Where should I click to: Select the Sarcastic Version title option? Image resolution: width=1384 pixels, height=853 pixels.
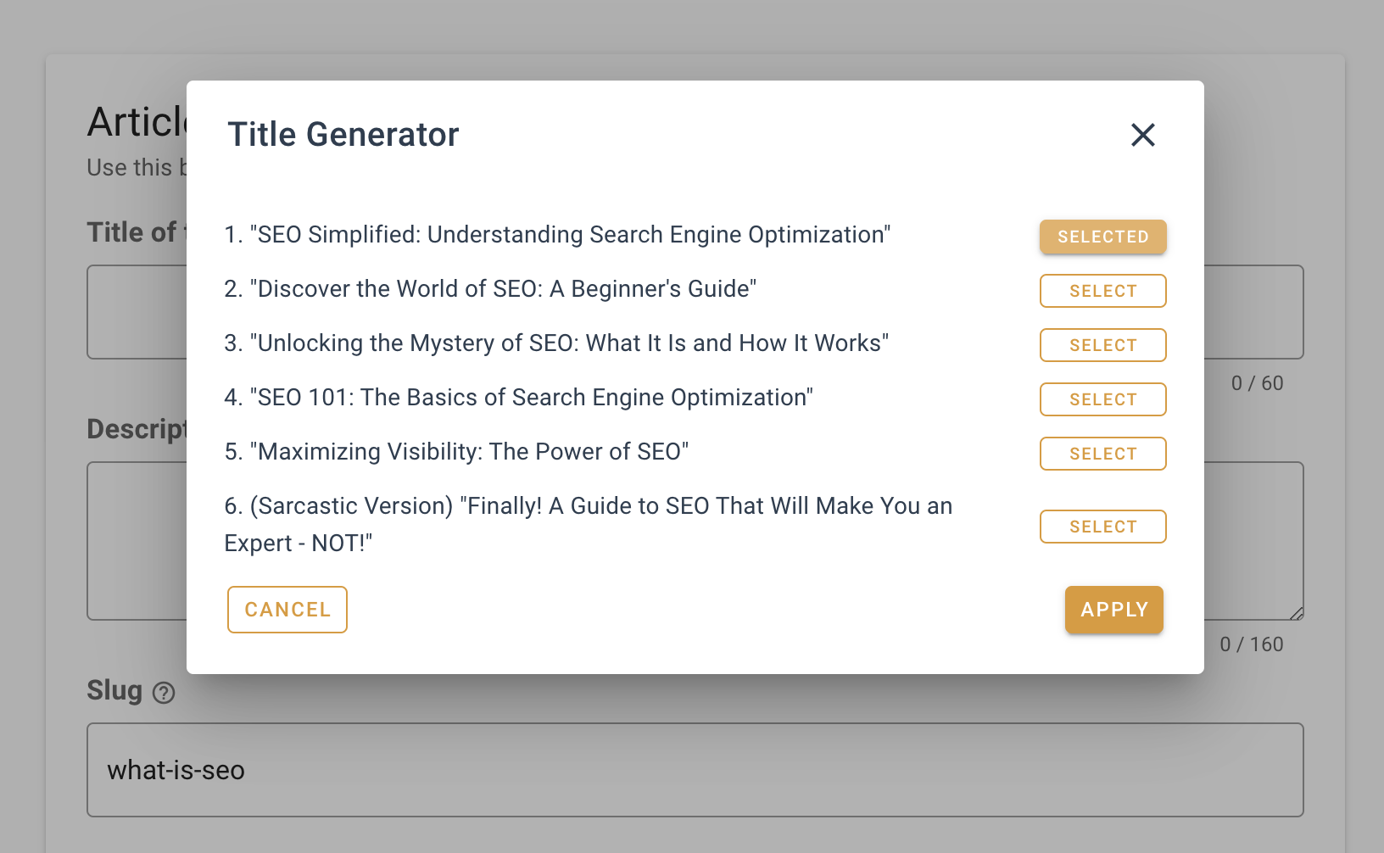tap(1102, 527)
